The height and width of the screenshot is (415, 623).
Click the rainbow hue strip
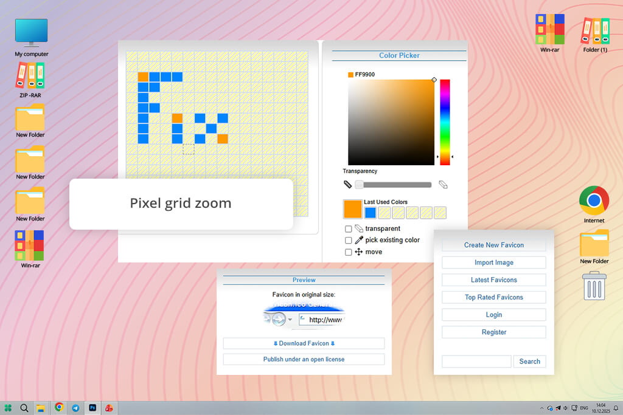[x=445, y=122]
